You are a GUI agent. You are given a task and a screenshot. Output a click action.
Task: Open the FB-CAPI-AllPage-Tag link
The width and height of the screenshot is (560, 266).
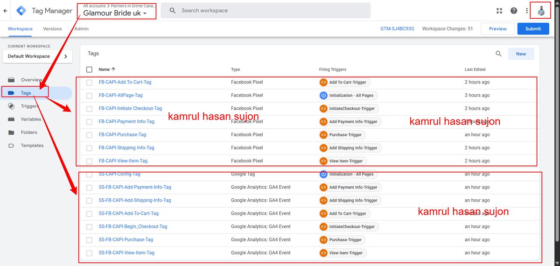pos(120,95)
